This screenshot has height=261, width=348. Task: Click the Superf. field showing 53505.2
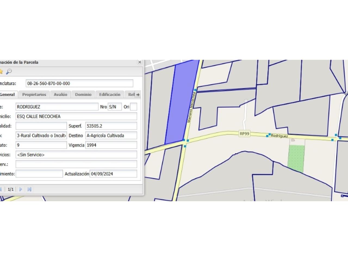(x=111, y=126)
